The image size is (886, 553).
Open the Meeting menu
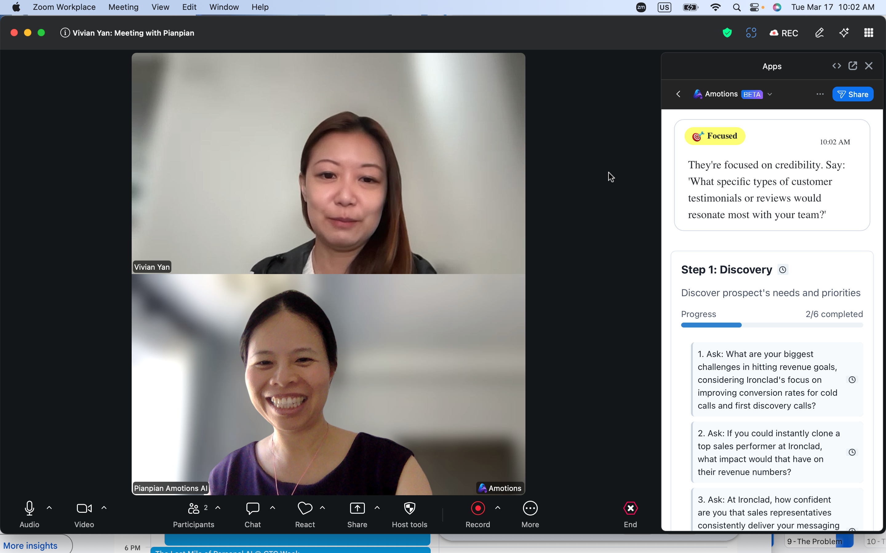point(123,7)
